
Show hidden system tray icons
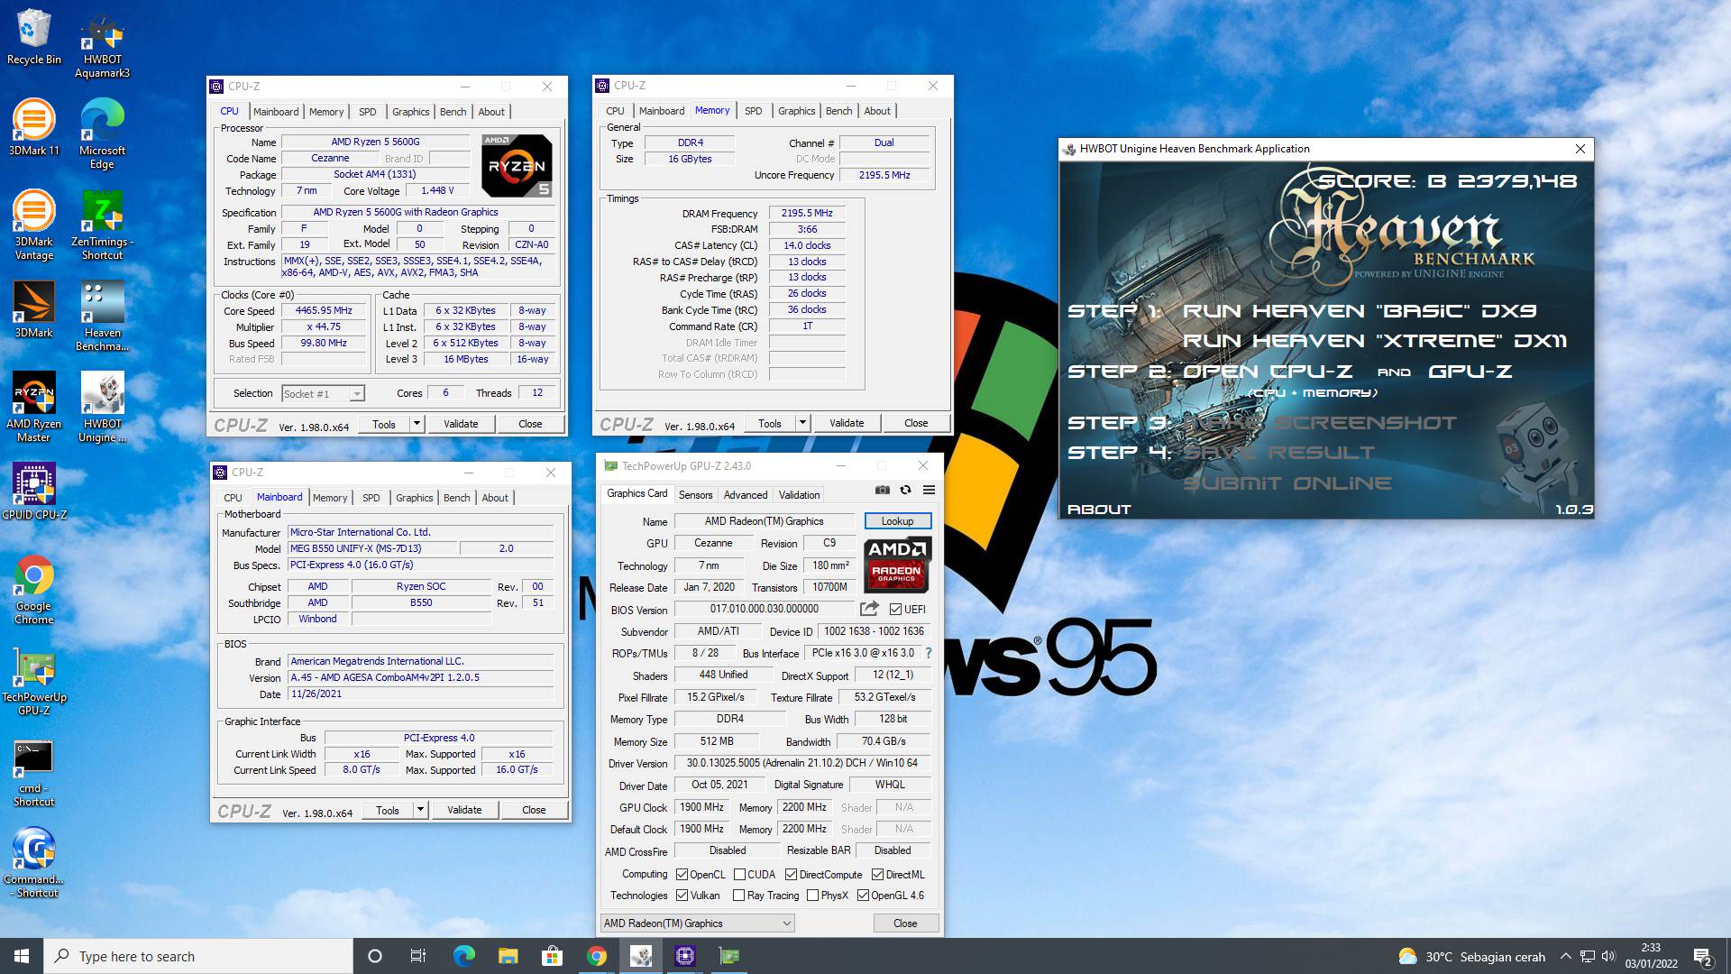click(1566, 956)
